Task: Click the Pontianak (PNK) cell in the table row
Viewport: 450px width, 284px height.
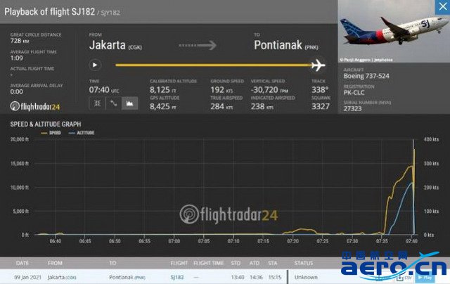Action: [x=127, y=278]
